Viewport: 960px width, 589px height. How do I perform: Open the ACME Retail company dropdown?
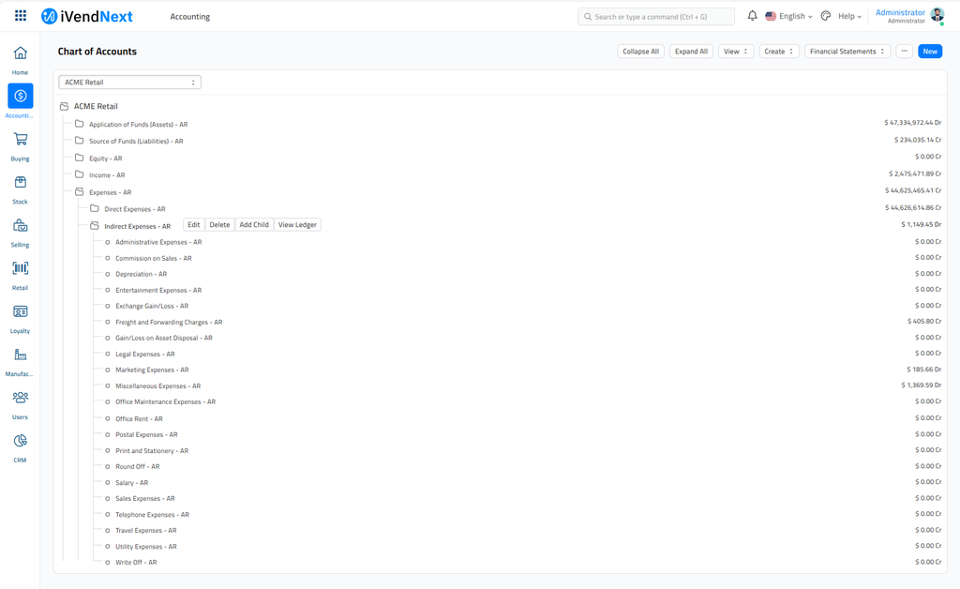[129, 83]
